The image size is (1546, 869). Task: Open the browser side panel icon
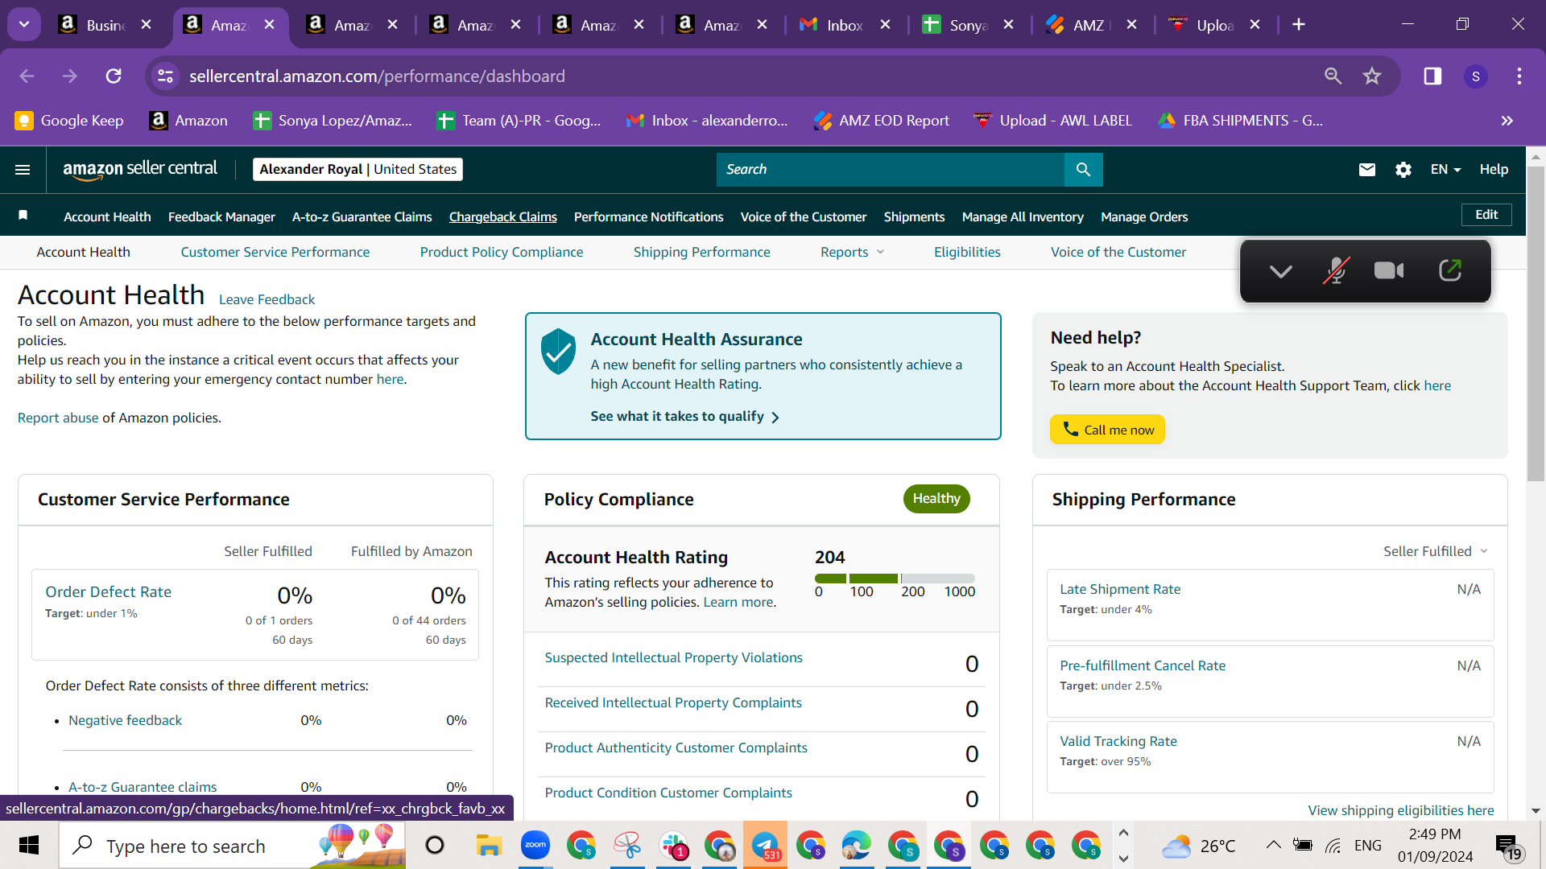[x=1432, y=76]
